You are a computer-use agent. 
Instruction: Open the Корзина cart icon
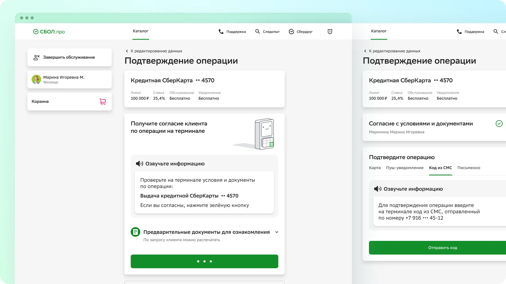pos(103,102)
